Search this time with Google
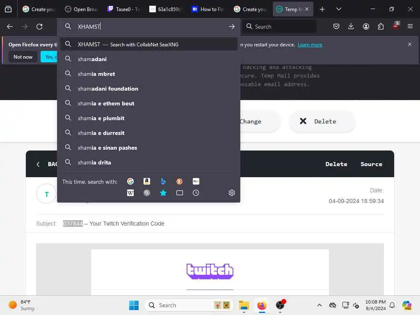 (130, 181)
